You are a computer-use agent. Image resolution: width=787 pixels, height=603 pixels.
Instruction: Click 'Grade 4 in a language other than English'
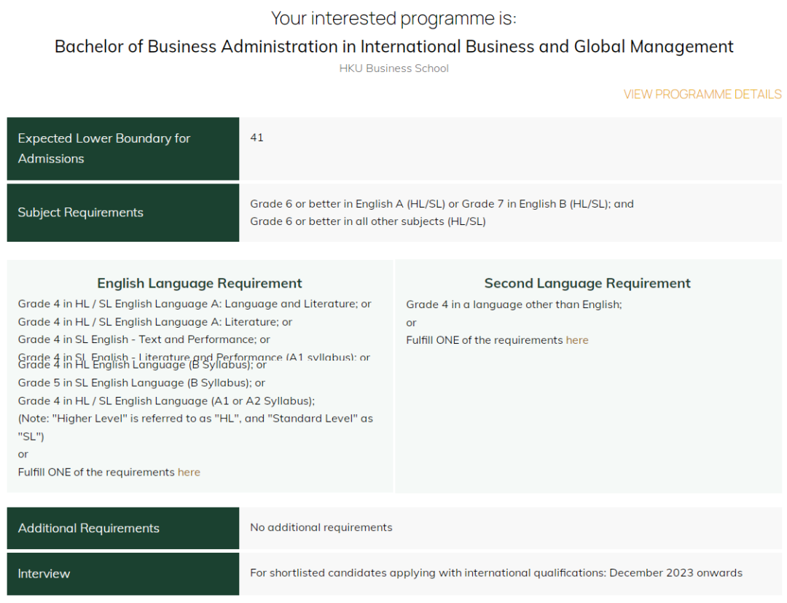(514, 304)
